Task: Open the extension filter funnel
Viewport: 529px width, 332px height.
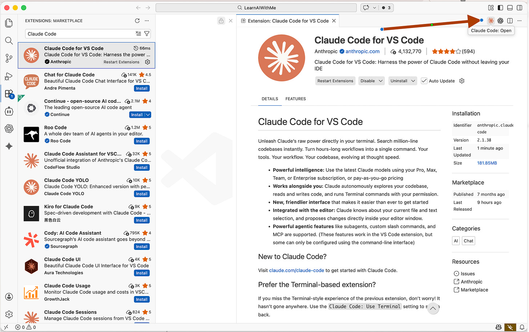Action: [x=147, y=33]
